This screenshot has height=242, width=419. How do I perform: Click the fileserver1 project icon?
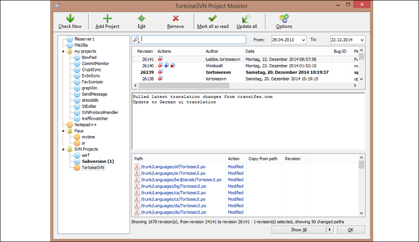tap(70, 39)
